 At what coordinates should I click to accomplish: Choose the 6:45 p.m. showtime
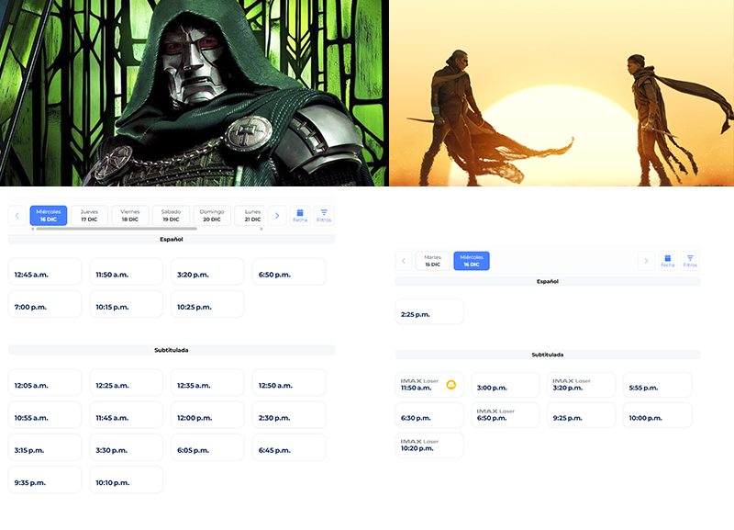click(289, 447)
